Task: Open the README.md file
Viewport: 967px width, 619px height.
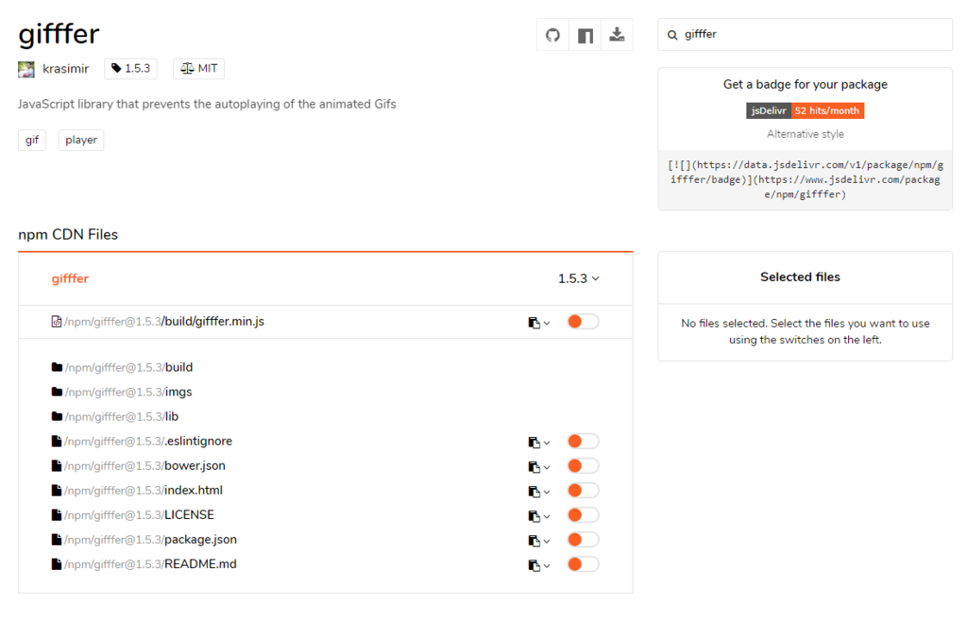Action: coord(150,565)
